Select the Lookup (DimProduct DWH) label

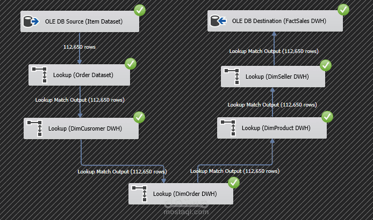(x=276, y=128)
